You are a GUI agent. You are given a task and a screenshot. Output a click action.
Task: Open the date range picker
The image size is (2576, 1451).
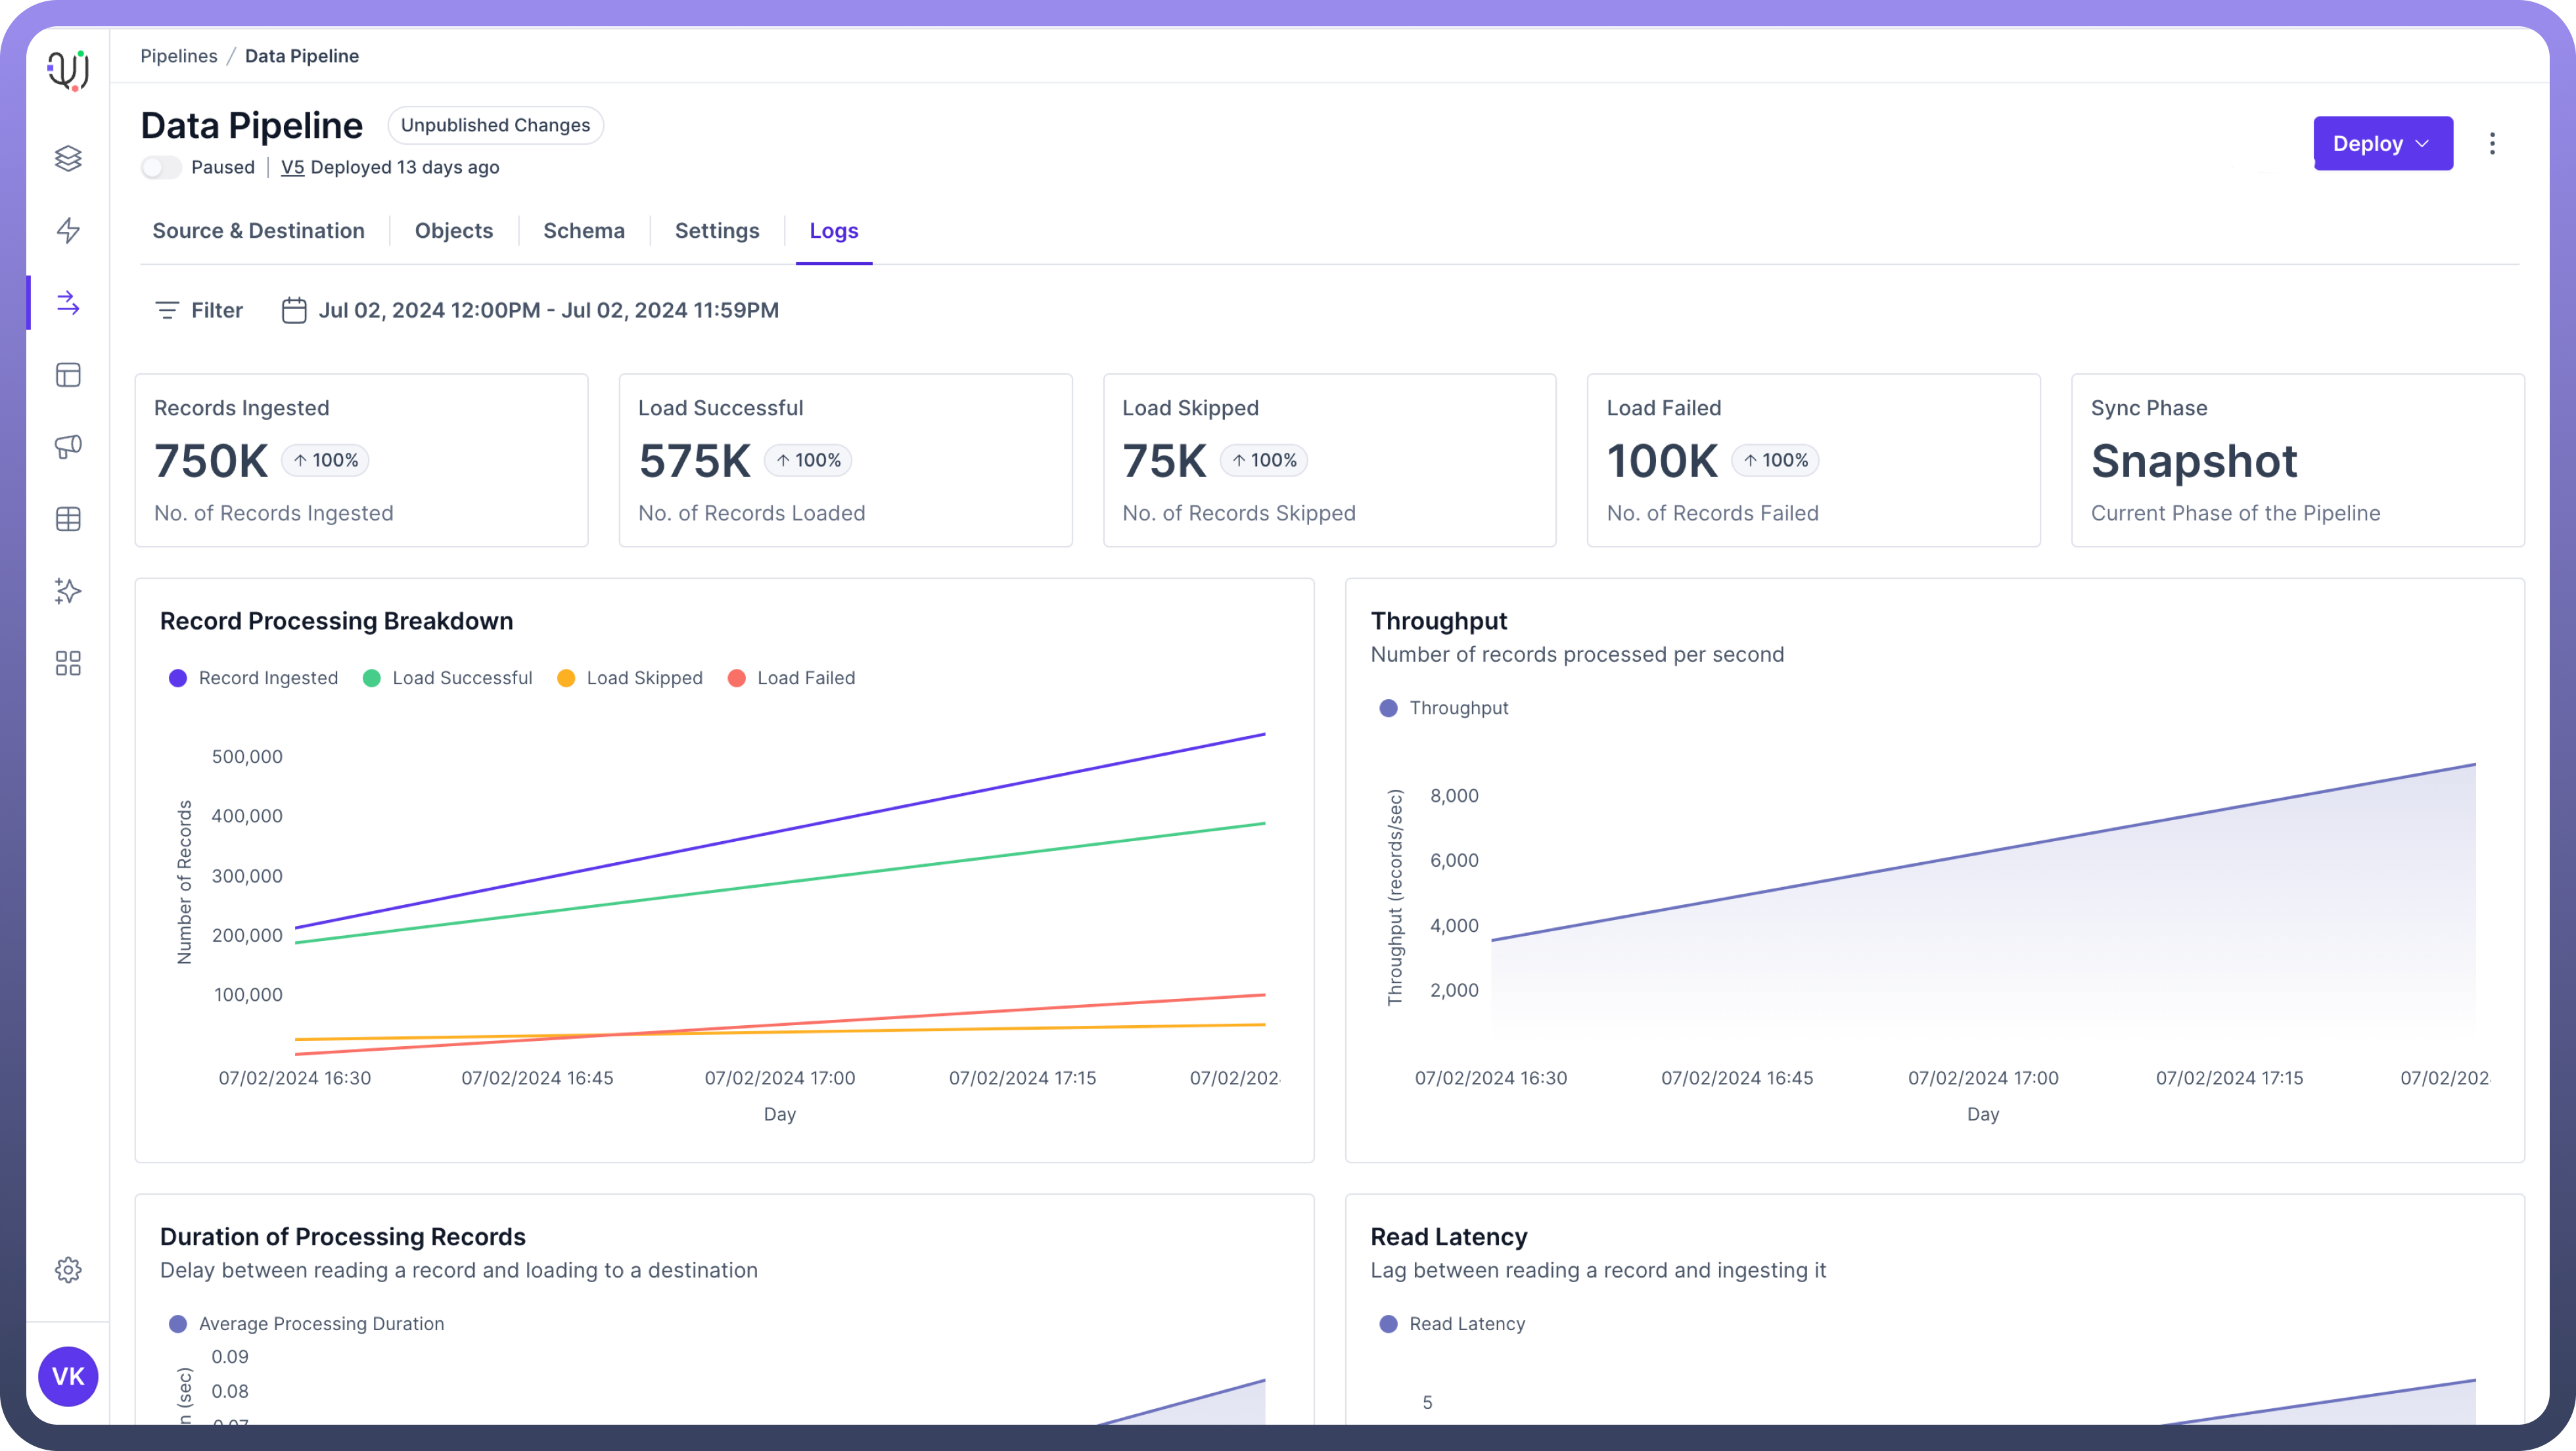(530, 310)
